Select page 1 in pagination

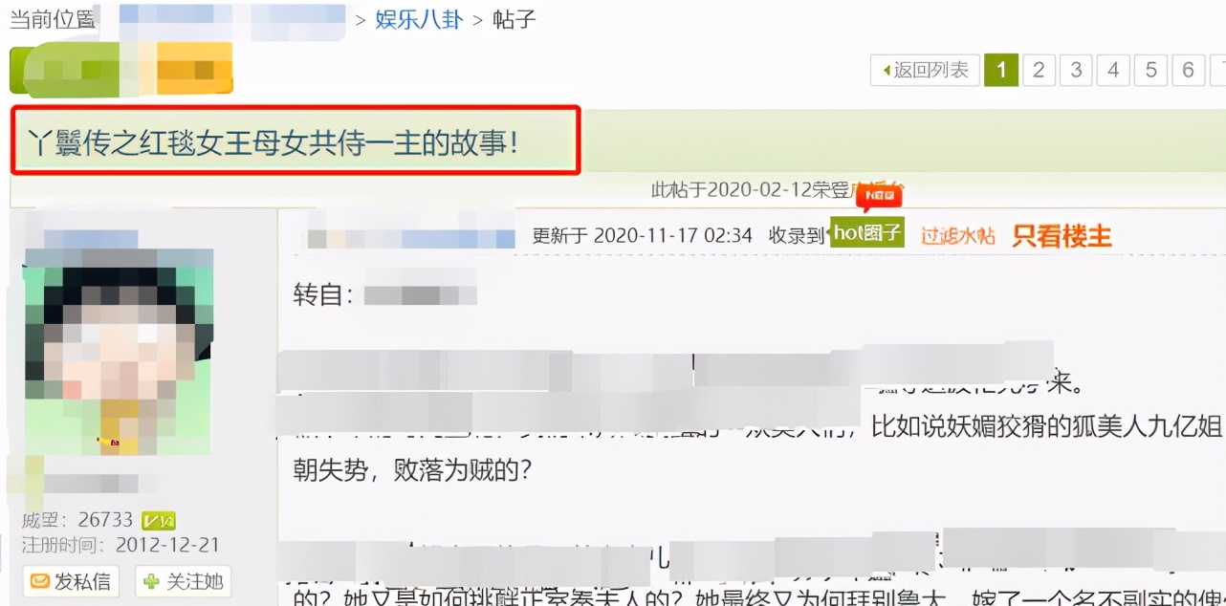click(1001, 70)
